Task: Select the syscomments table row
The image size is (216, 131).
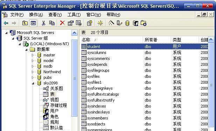Action: pyautogui.click(x=144, y=58)
